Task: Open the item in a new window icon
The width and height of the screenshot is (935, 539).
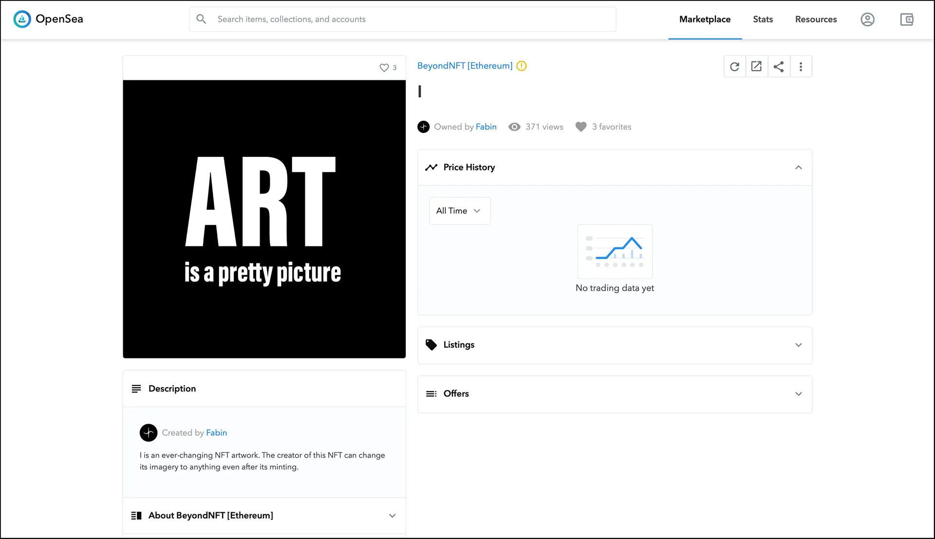Action: [x=756, y=67]
